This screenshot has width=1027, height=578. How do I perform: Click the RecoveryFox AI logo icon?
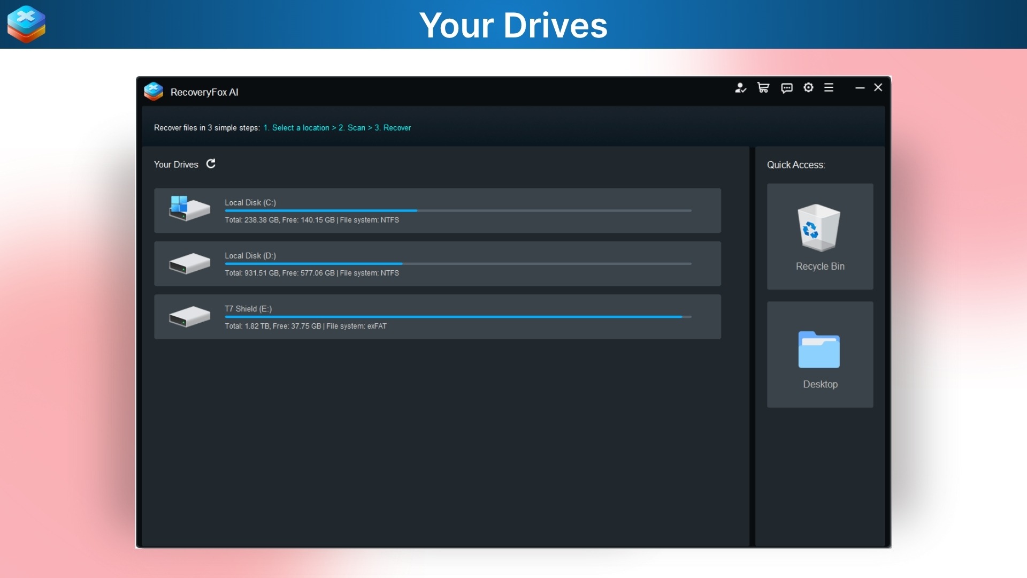154,92
